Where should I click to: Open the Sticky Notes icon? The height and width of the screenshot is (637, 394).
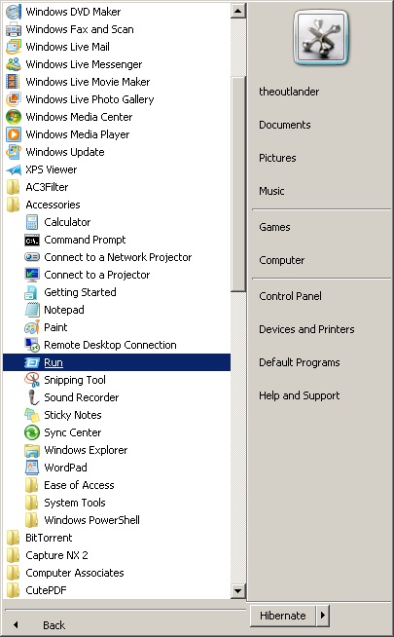pos(32,415)
